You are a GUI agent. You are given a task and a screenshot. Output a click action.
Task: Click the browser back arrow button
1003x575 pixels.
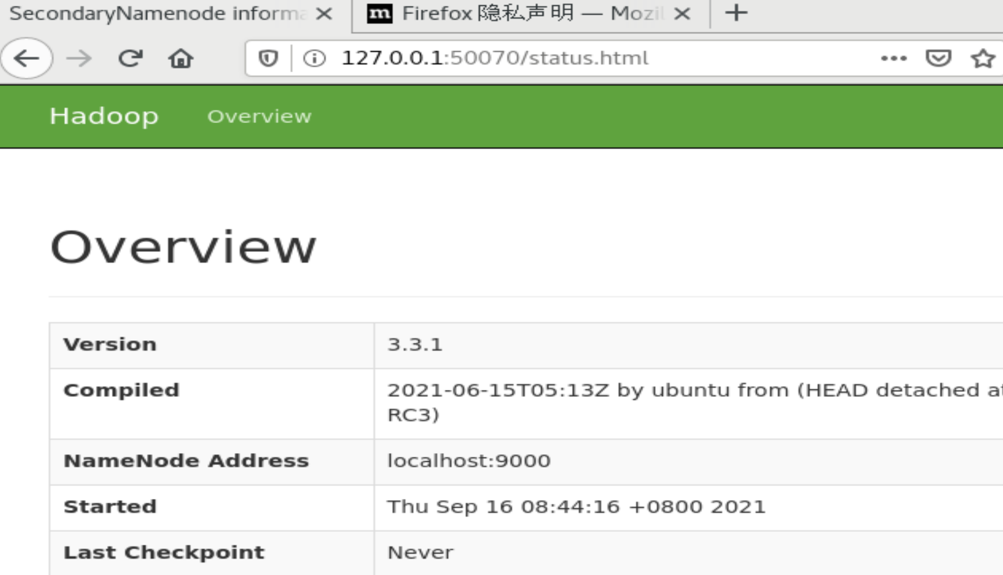(x=26, y=58)
